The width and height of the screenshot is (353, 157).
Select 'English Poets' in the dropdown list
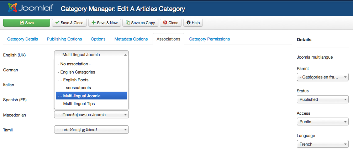75,80
